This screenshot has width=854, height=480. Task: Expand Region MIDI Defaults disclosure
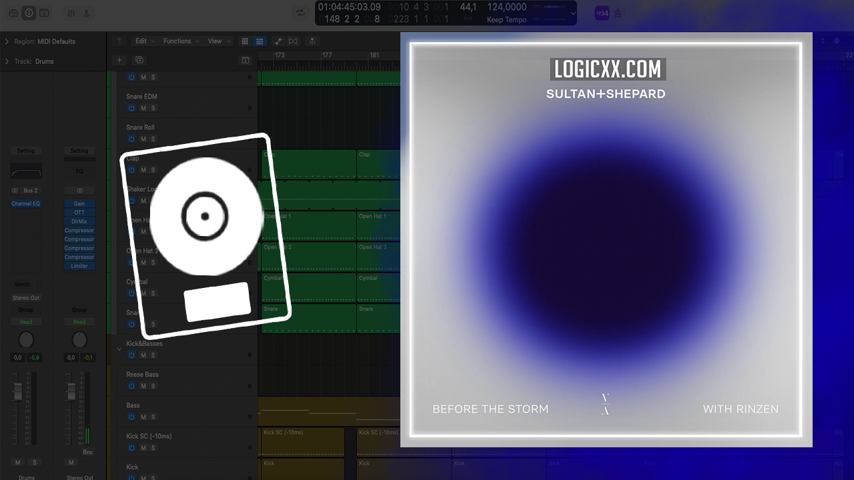tap(7, 41)
